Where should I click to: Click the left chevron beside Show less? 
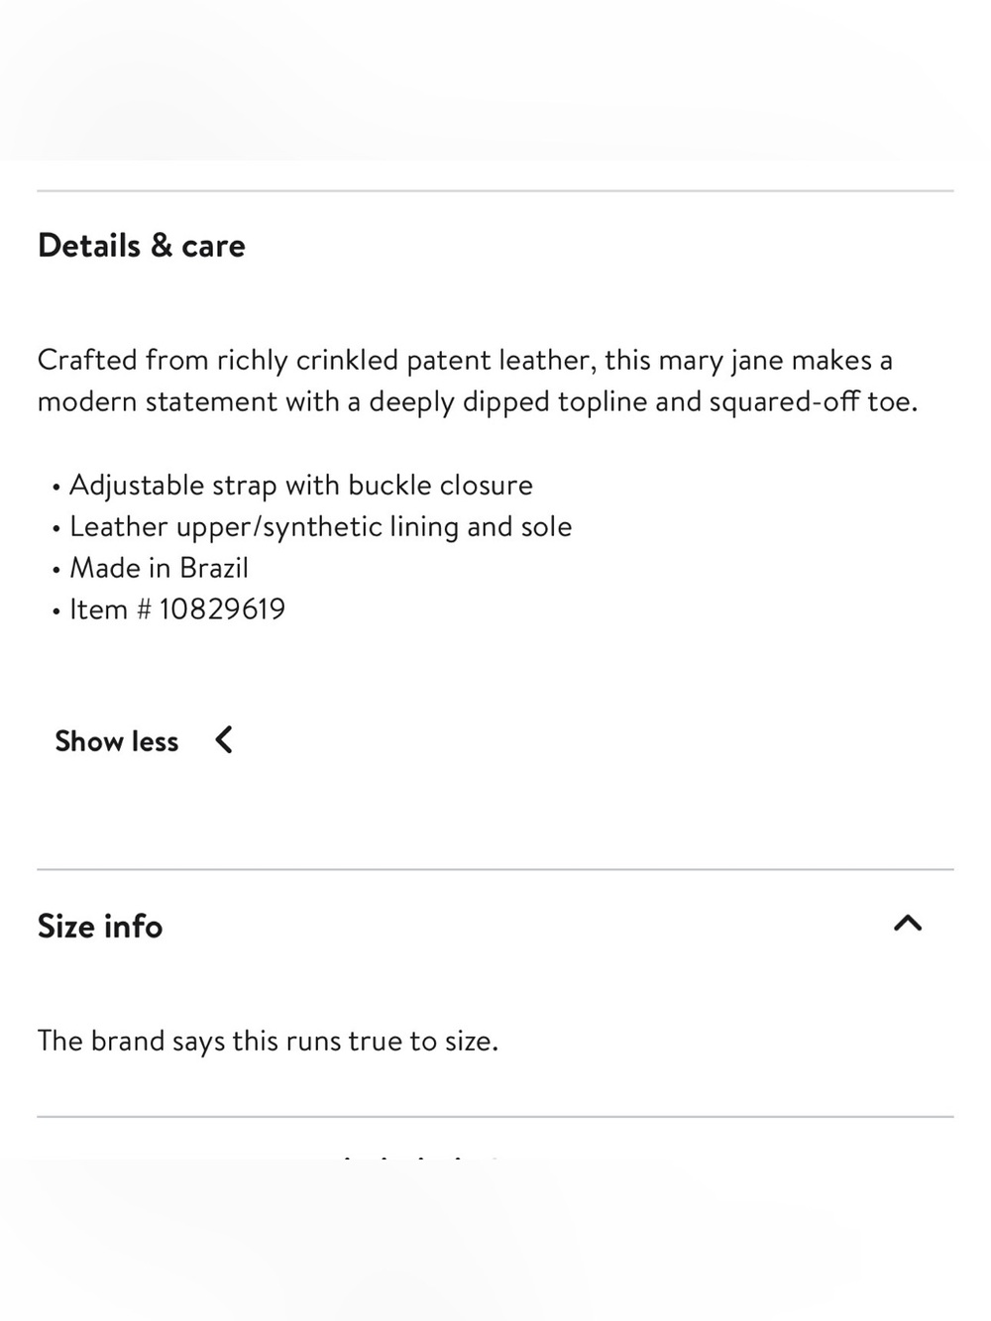pyautogui.click(x=224, y=740)
